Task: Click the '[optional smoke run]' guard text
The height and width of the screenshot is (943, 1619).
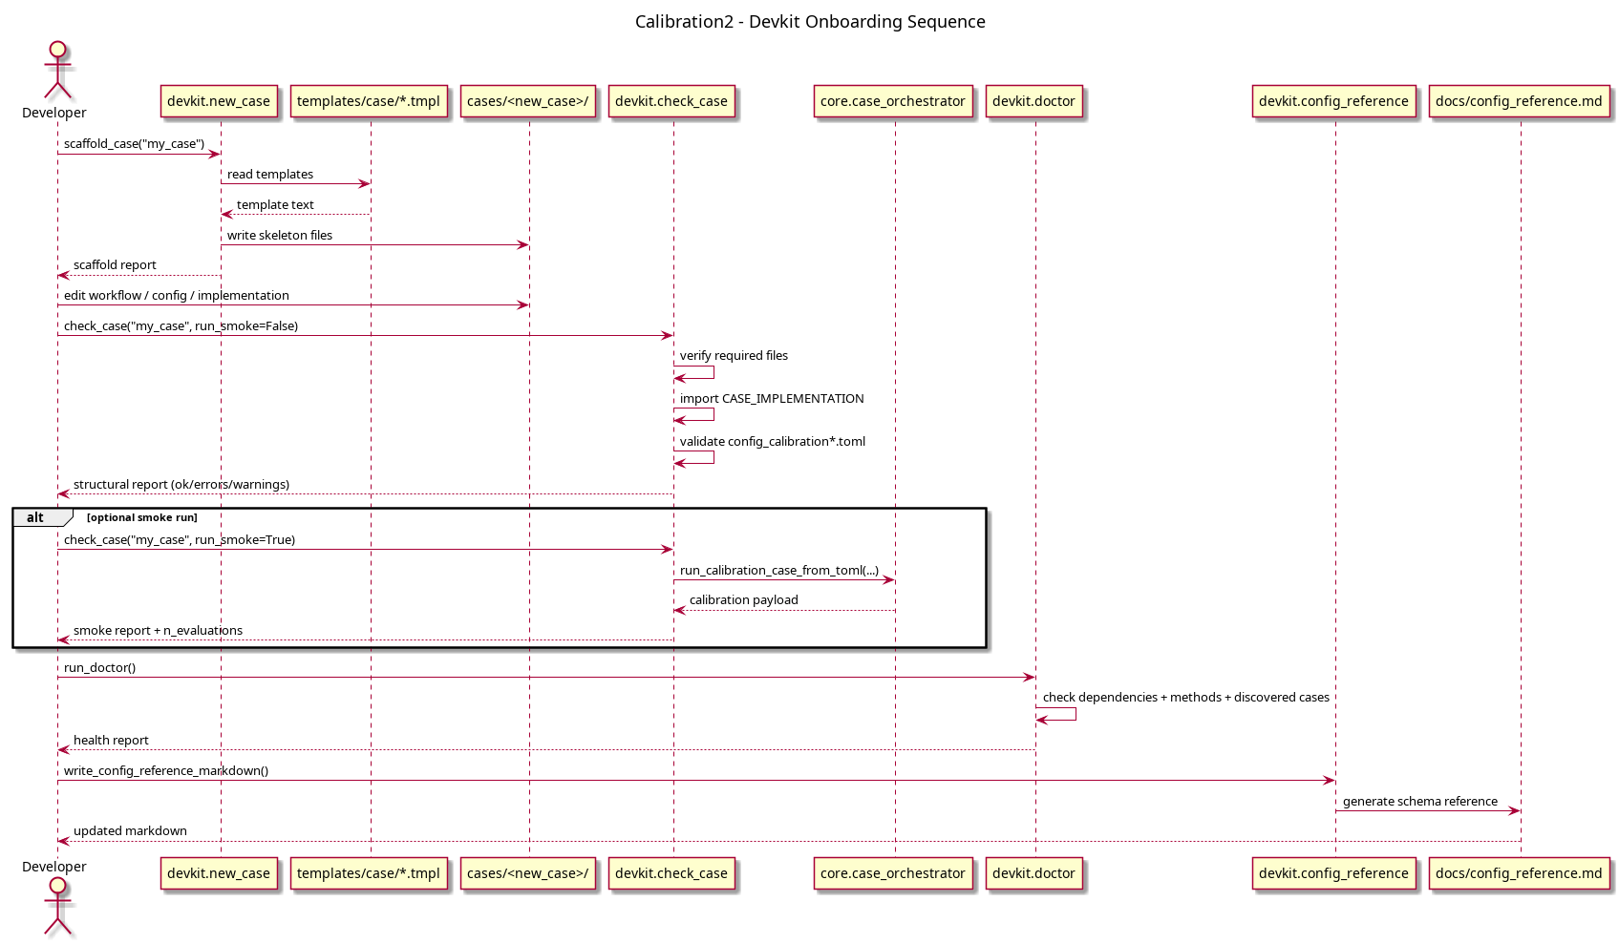Action: [142, 517]
